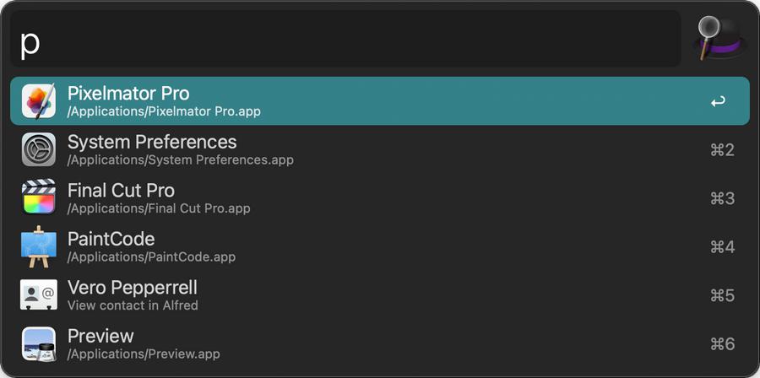Image resolution: width=760 pixels, height=378 pixels.
Task: Click the /Applications/Preview.app path text
Action: 144,354
